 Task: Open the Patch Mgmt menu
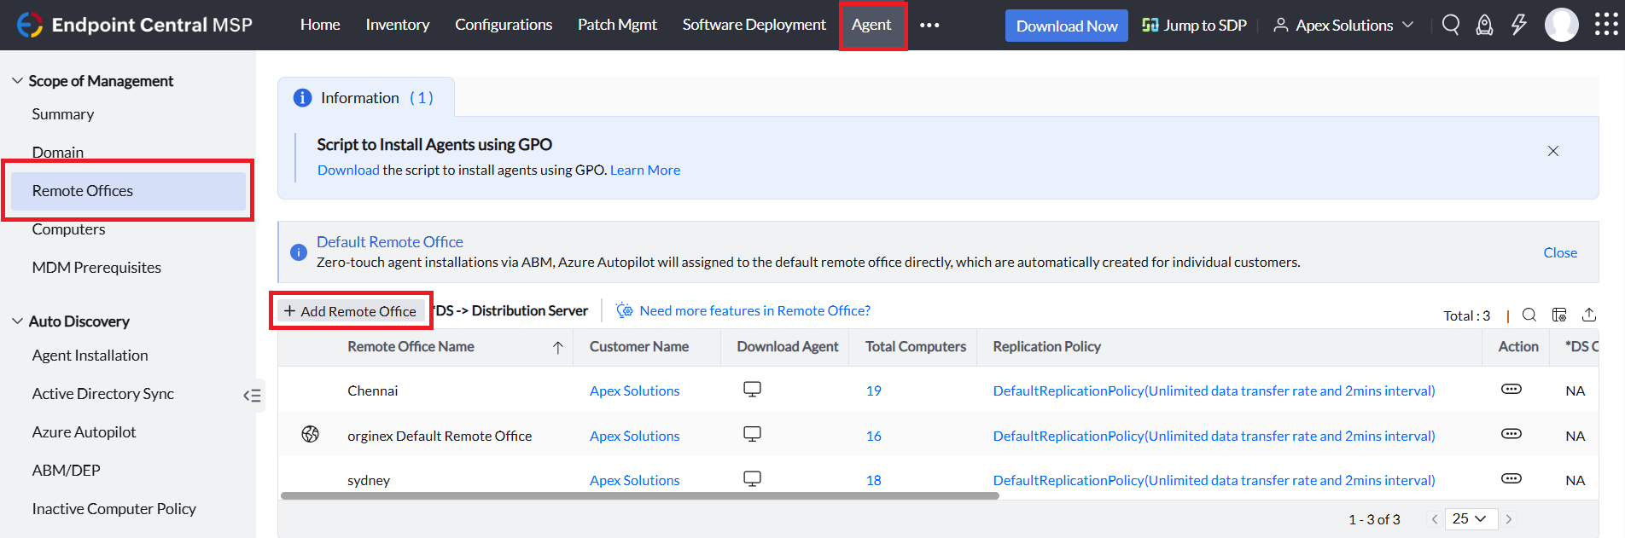[616, 25]
